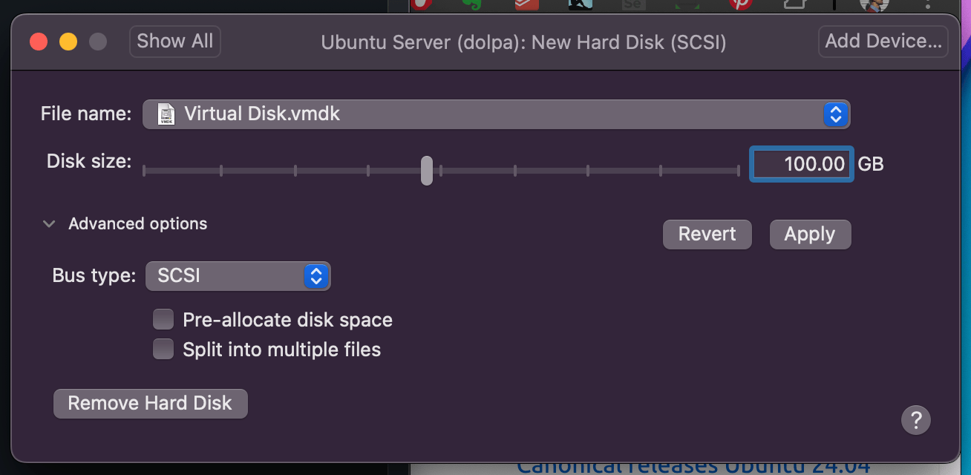971x475 pixels.
Task: Click the browser profile avatar
Action: click(x=874, y=4)
